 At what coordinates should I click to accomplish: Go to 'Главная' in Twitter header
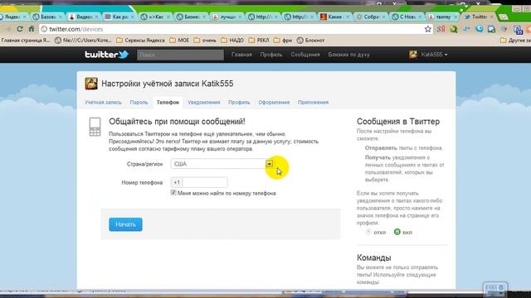click(241, 55)
